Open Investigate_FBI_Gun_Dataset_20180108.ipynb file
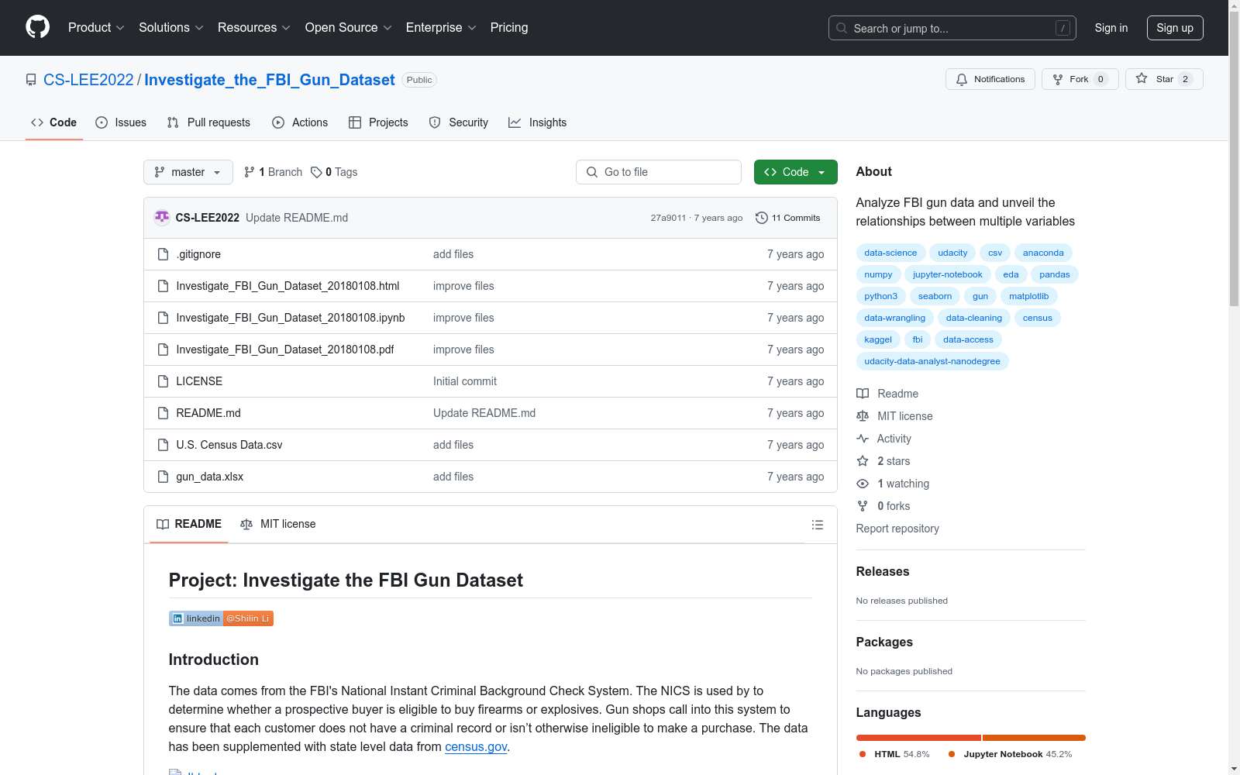Screen dimensions: 1240x775 point(291,318)
